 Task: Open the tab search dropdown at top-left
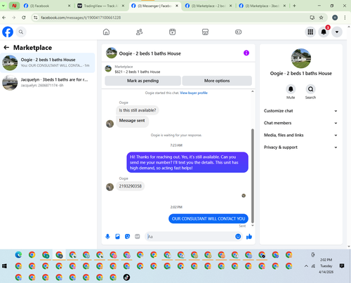pyautogui.click(x=4, y=6)
